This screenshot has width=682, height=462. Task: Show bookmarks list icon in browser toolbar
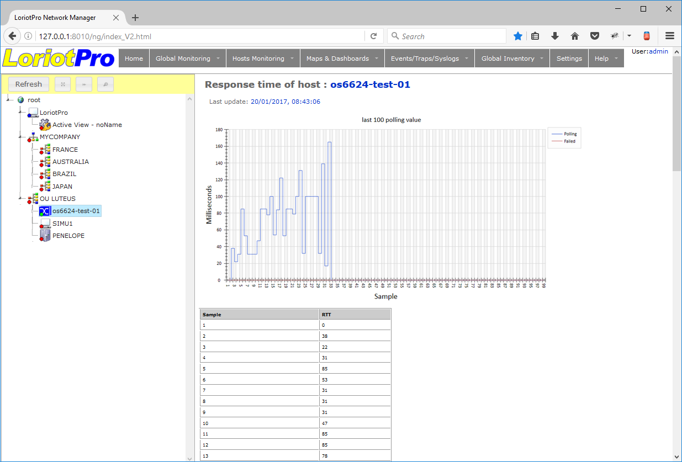pos(535,36)
